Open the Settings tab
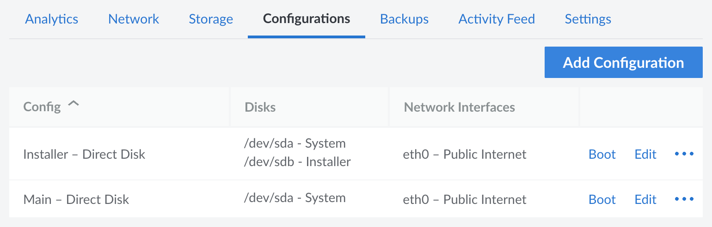This screenshot has width=712, height=227. click(588, 19)
